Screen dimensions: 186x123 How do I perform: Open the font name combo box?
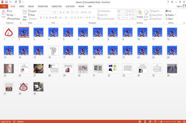(46, 12)
